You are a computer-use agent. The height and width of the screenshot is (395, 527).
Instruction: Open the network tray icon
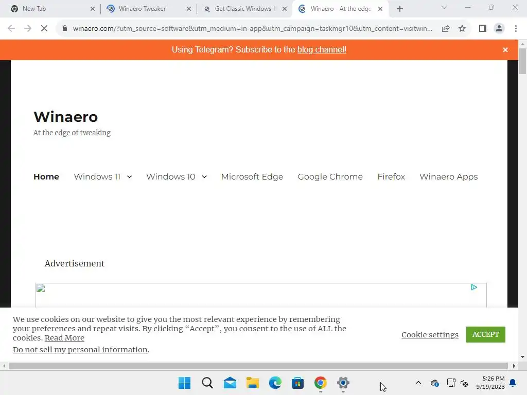click(x=451, y=383)
